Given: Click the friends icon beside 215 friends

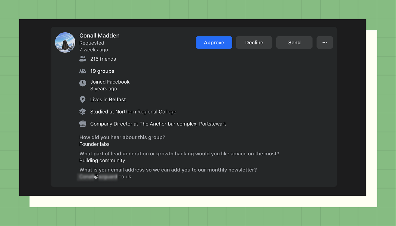Looking at the screenshot, I should pos(83,59).
